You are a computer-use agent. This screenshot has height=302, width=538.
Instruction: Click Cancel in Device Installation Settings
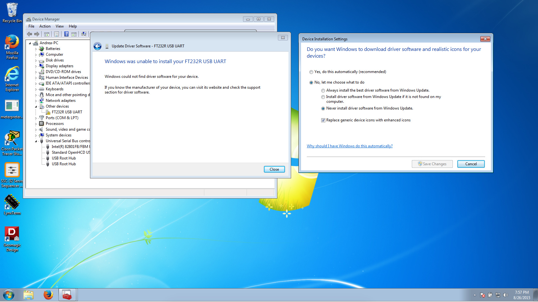[471, 164]
